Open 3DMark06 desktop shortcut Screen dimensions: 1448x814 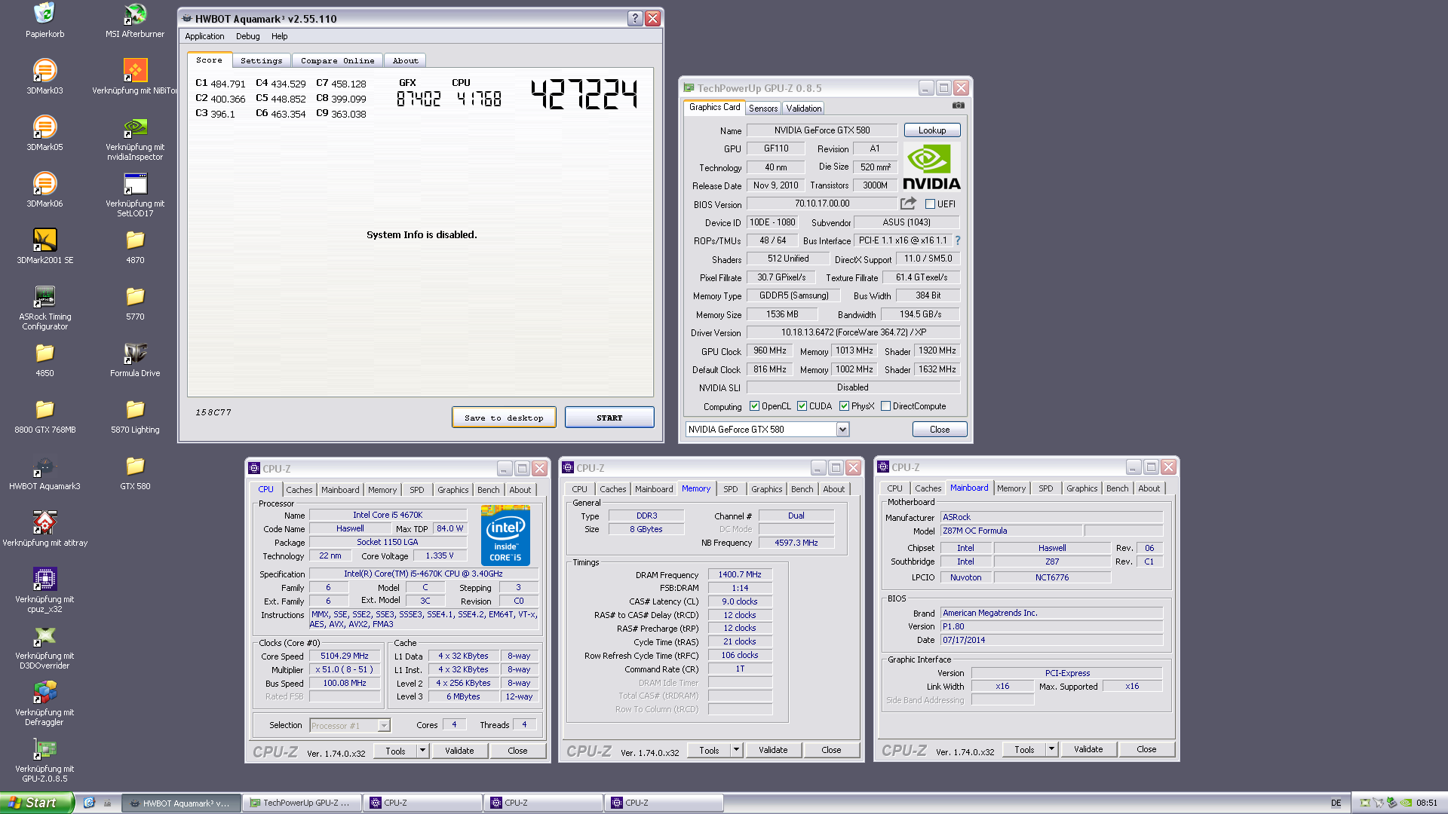click(44, 183)
